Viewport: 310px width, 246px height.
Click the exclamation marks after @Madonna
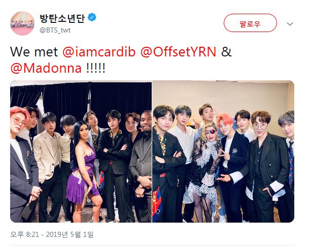tap(96, 68)
